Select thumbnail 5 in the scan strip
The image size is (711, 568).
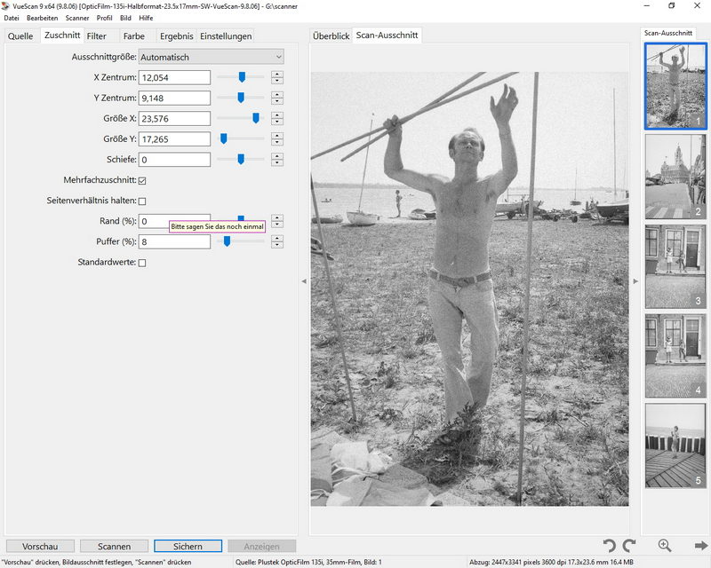[675, 445]
